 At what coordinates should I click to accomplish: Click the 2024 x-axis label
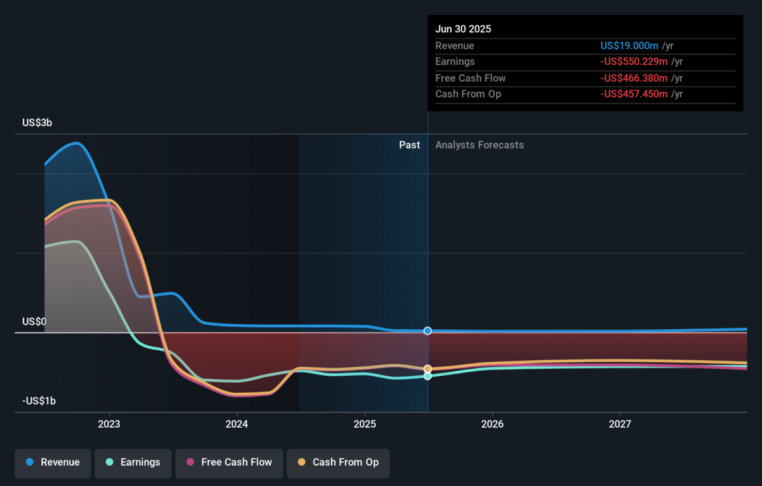[237, 424]
